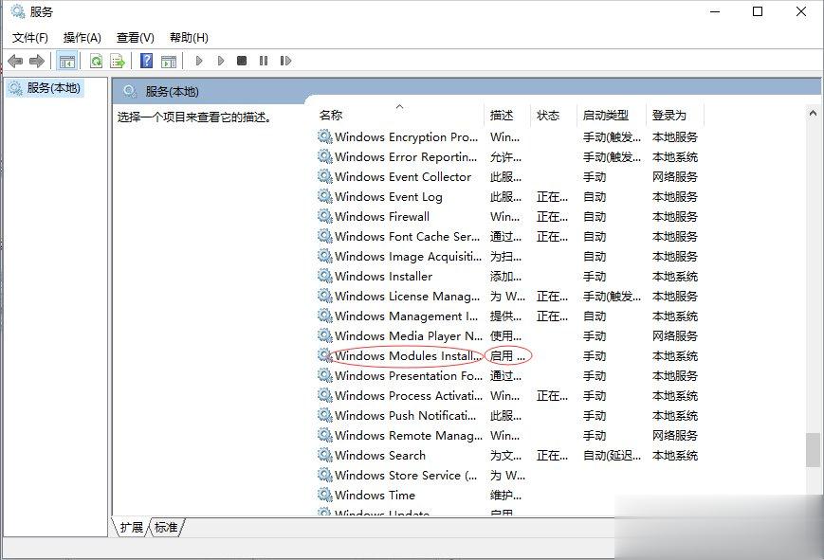Click 正在... status of Windows Firewall
This screenshot has height=560, width=824.
click(552, 216)
